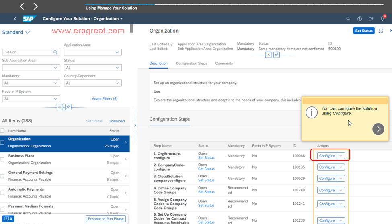Click the Item Name column header
Image resolution: width=392 pixels, height=224 pixels.
tap(17, 131)
